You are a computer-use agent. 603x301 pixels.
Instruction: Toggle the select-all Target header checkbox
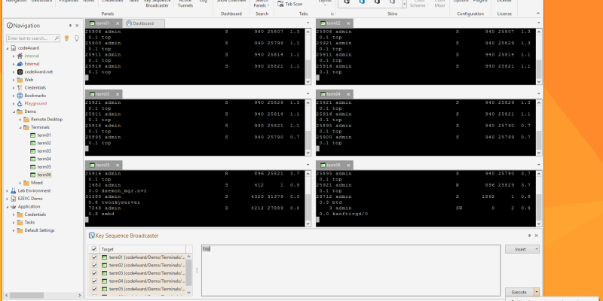[94, 248]
